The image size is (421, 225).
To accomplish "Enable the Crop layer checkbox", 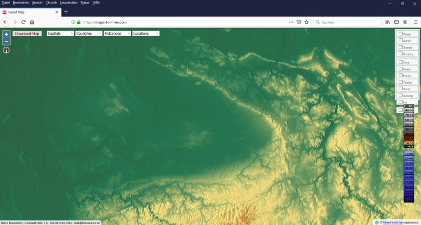I will 400,62.
